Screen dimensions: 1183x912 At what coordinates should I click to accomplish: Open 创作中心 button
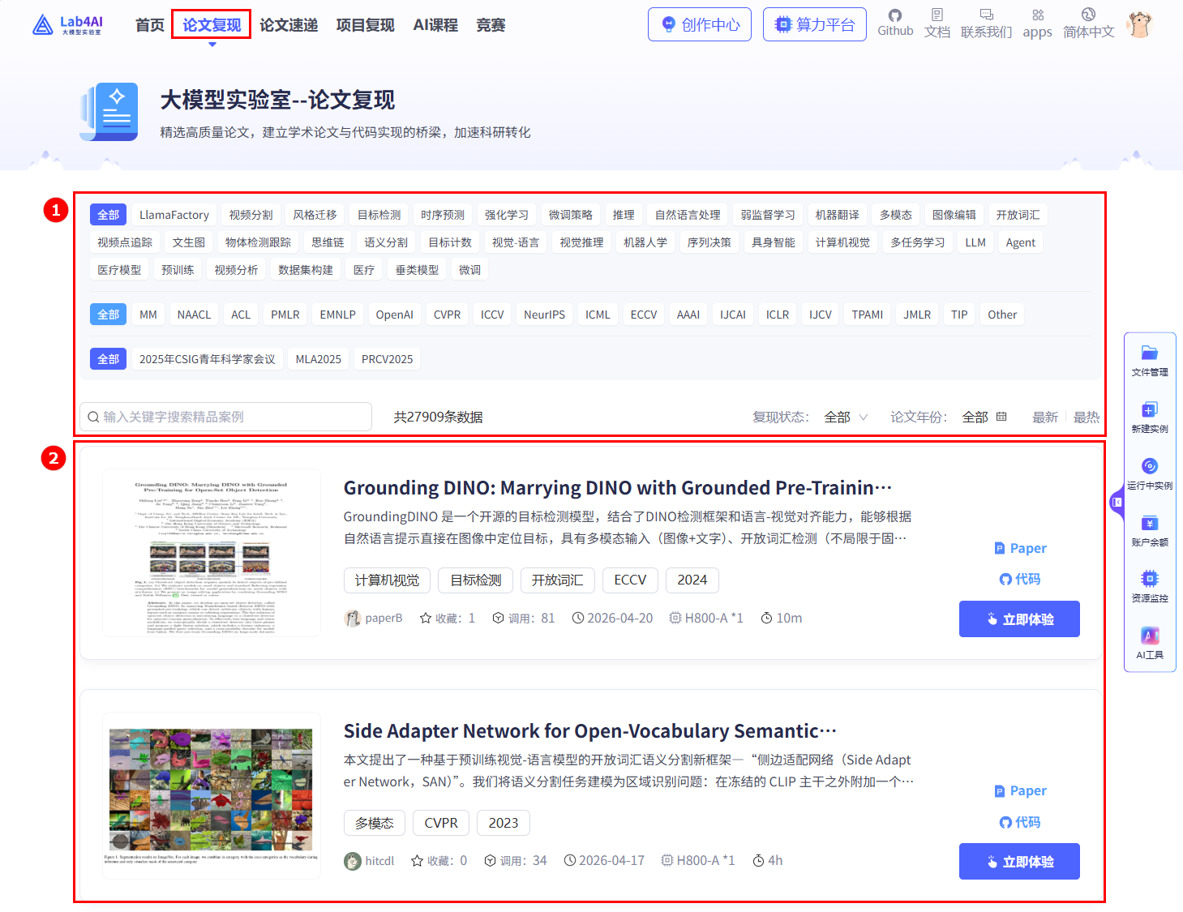click(x=700, y=24)
